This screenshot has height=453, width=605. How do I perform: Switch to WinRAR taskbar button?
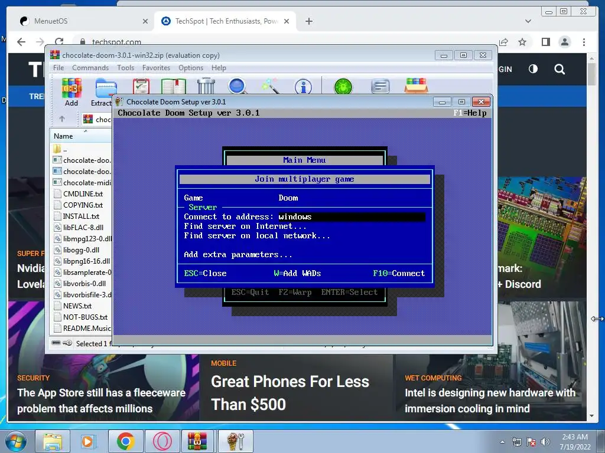[x=197, y=441]
